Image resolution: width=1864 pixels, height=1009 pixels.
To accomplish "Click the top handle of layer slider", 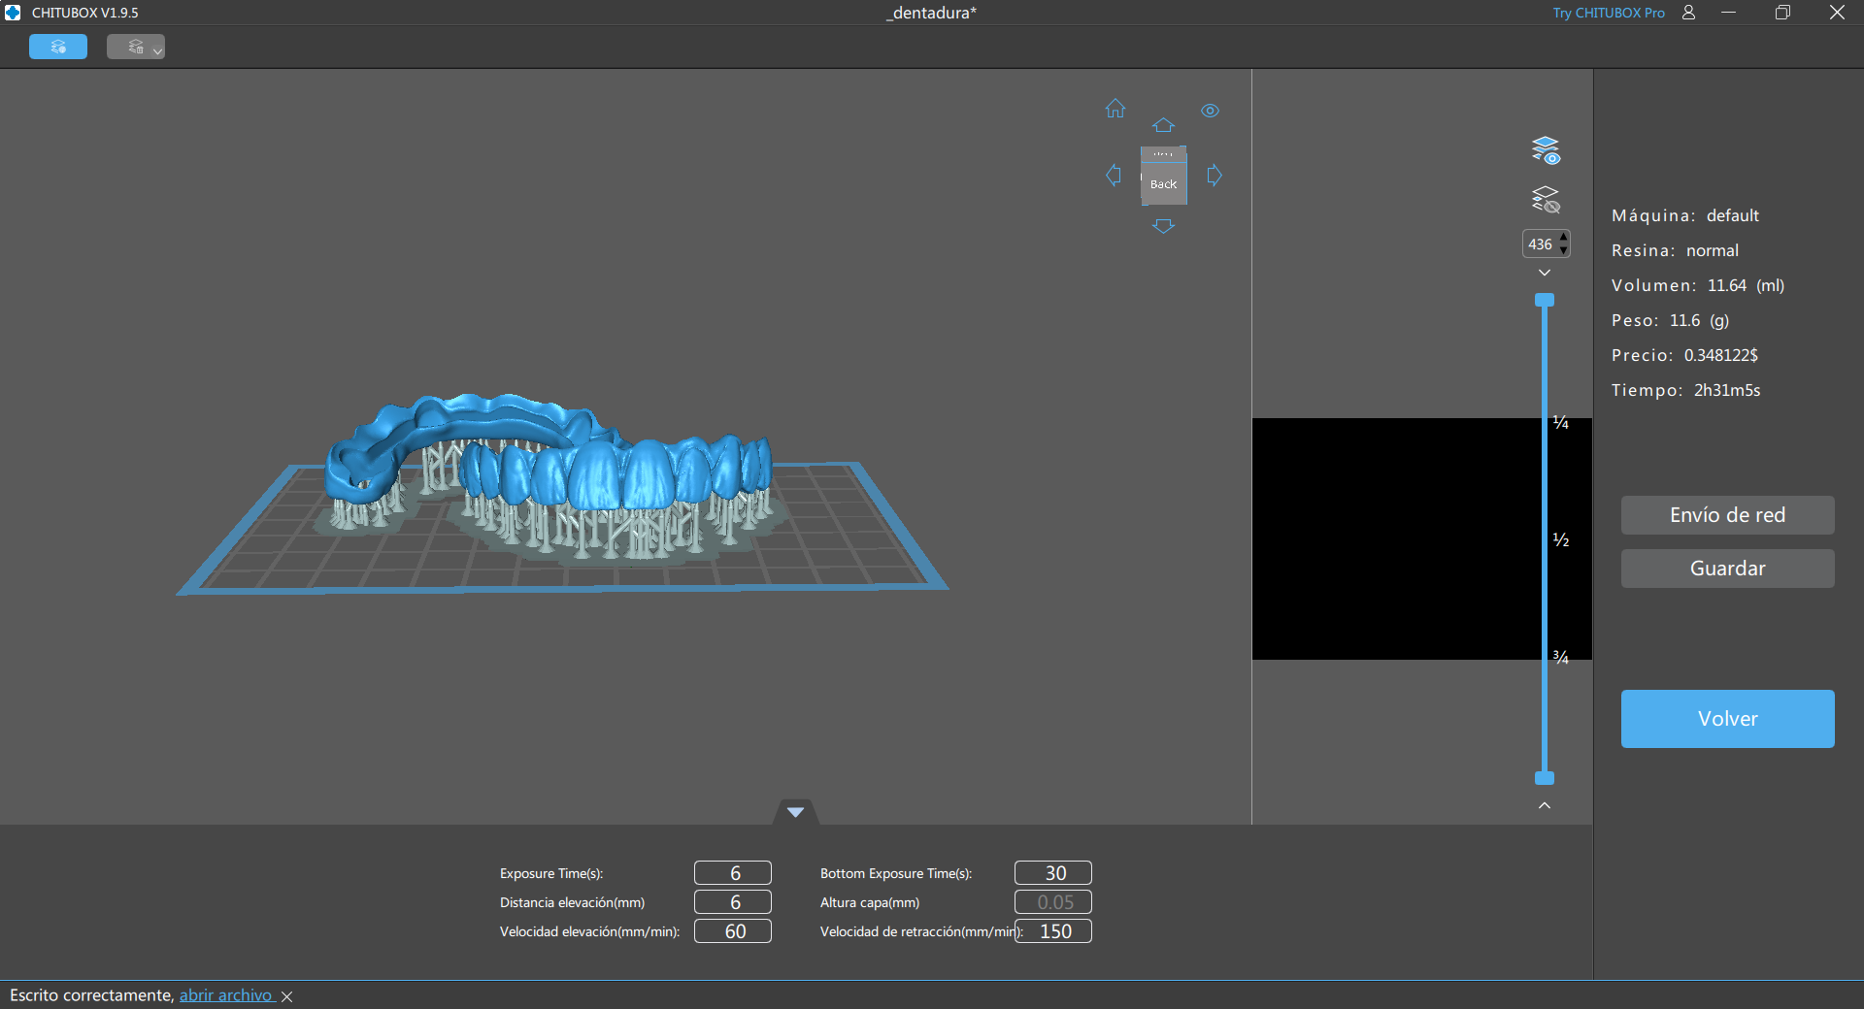I will tap(1545, 300).
